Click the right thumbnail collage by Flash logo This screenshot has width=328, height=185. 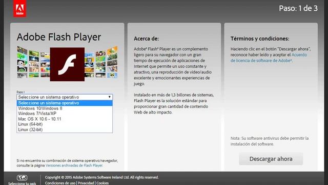101,62
